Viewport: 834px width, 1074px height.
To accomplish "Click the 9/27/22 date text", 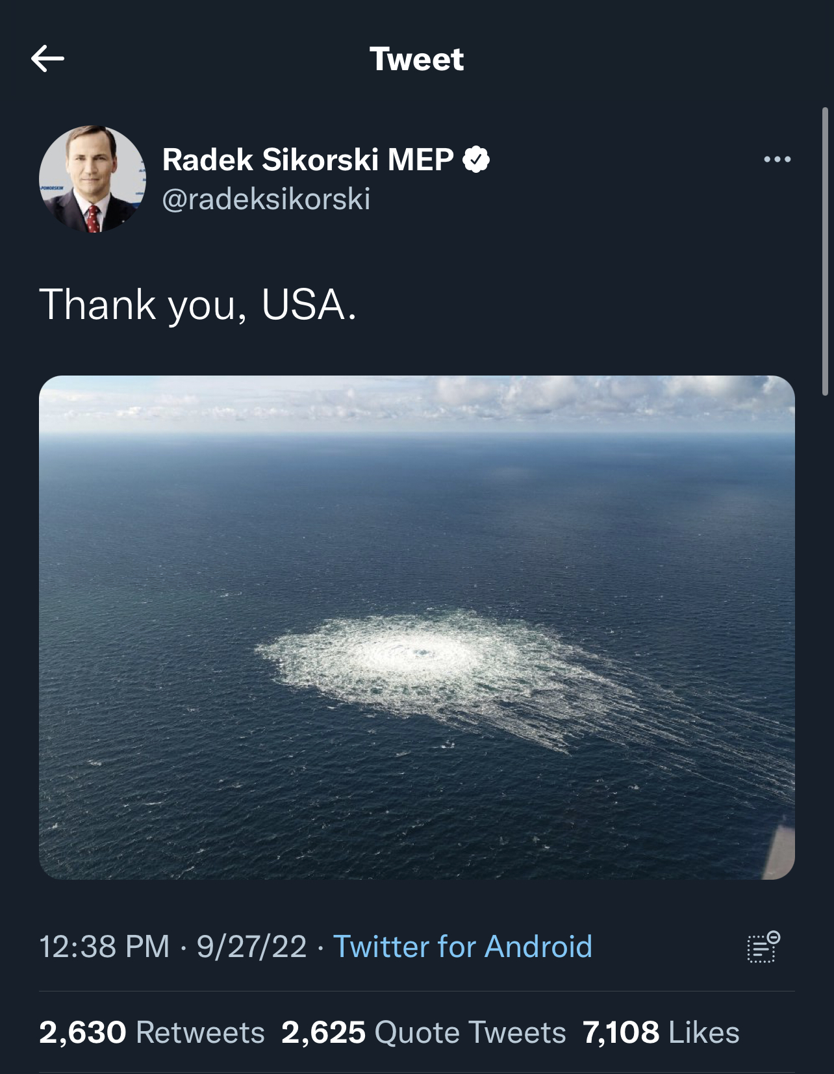I will [x=251, y=947].
